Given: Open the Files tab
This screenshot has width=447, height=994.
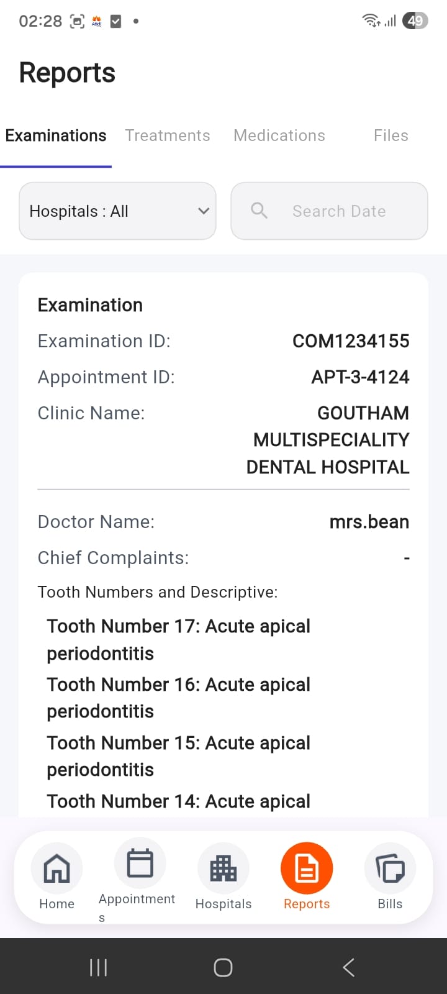Looking at the screenshot, I should 391,135.
